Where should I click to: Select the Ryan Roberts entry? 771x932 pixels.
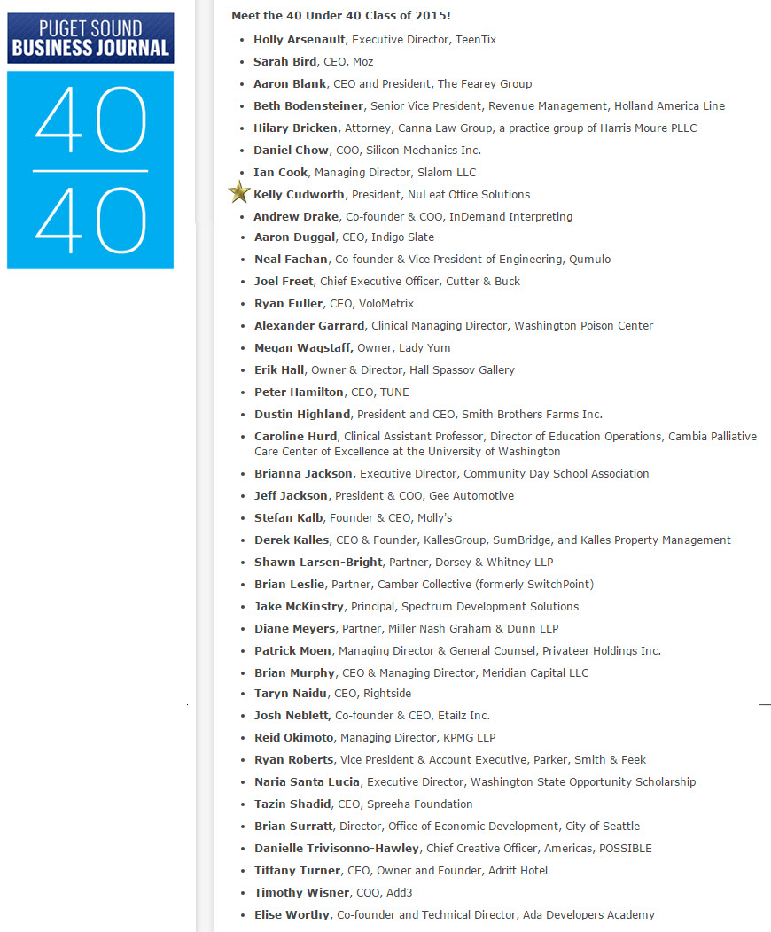(x=450, y=760)
